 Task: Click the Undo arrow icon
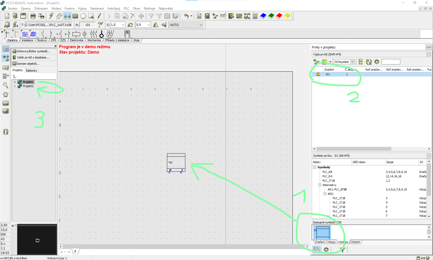[x=186, y=16]
